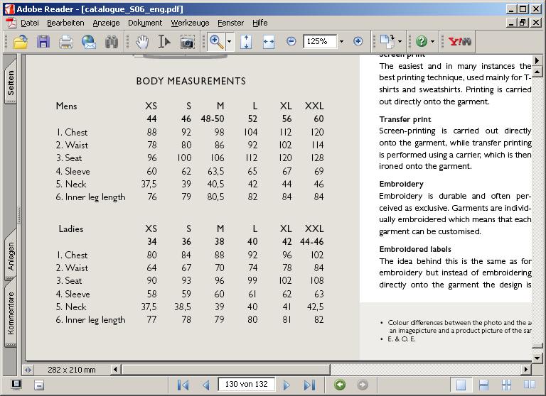Switch to single page layout
Image resolution: width=546 pixels, height=396 pixels.
[x=461, y=385]
